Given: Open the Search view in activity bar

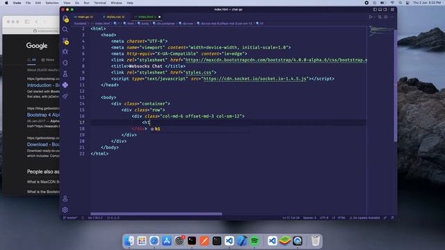Looking at the screenshot, I should click(x=65, y=29).
